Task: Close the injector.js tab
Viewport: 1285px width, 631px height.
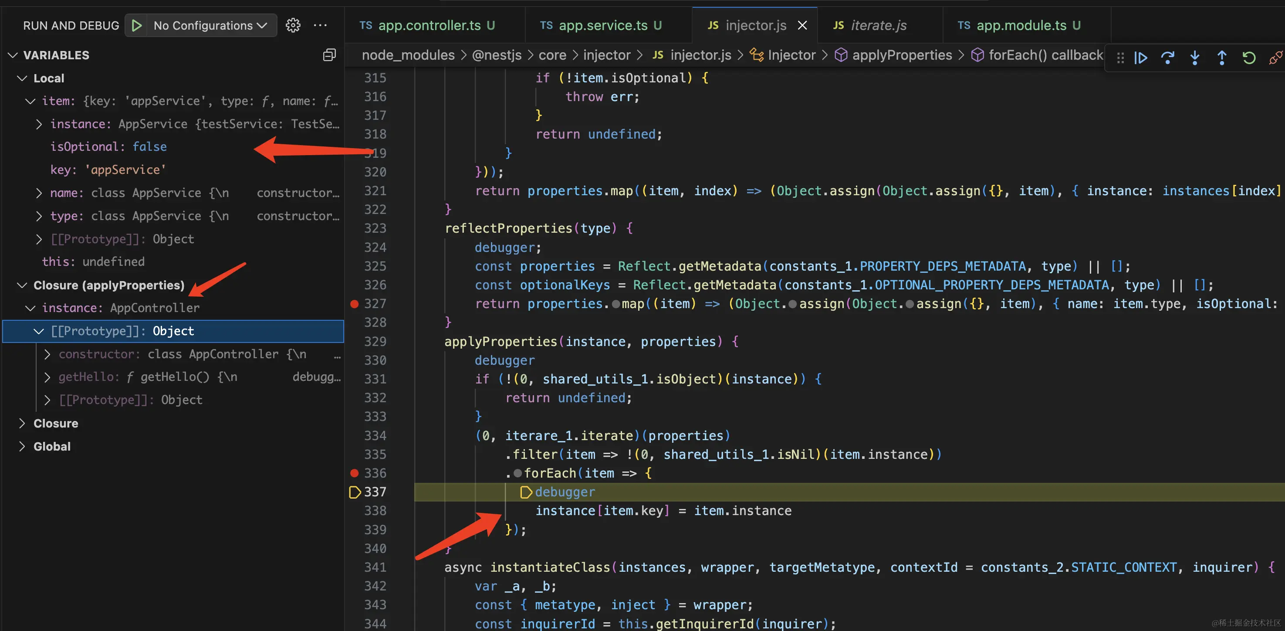Action: 802,25
